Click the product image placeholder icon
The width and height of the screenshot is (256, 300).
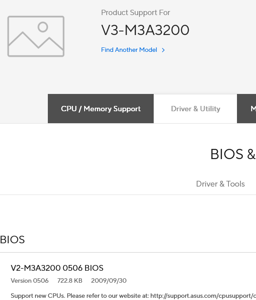[36, 36]
